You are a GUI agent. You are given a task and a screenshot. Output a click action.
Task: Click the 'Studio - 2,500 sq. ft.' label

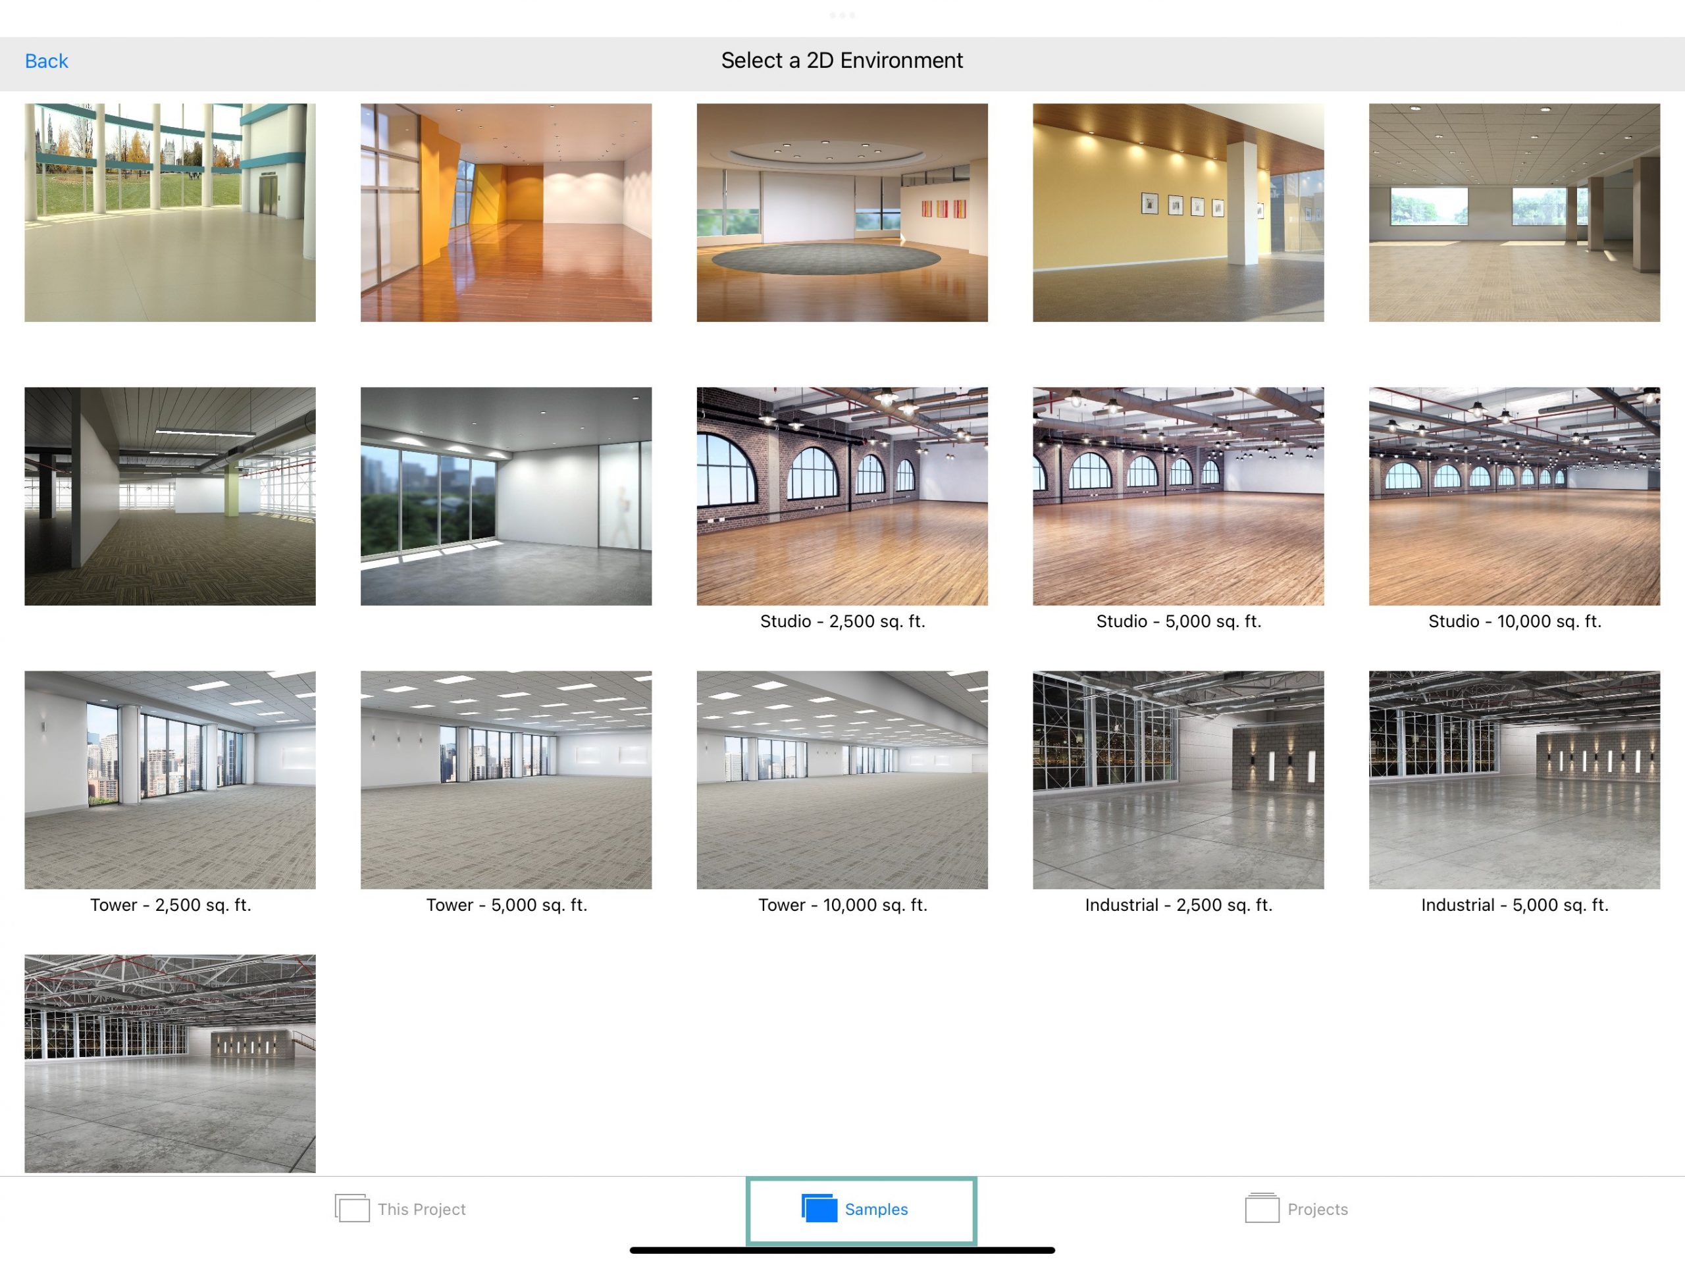(842, 621)
